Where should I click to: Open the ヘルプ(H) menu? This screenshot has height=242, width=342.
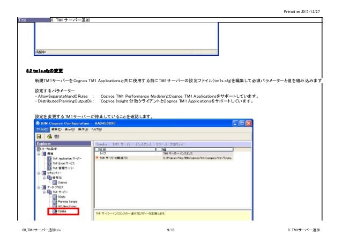[96, 129]
